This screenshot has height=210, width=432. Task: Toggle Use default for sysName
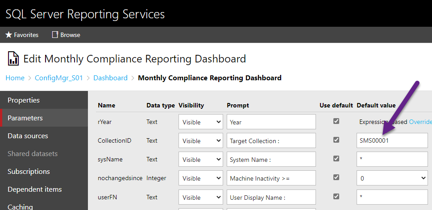336,159
